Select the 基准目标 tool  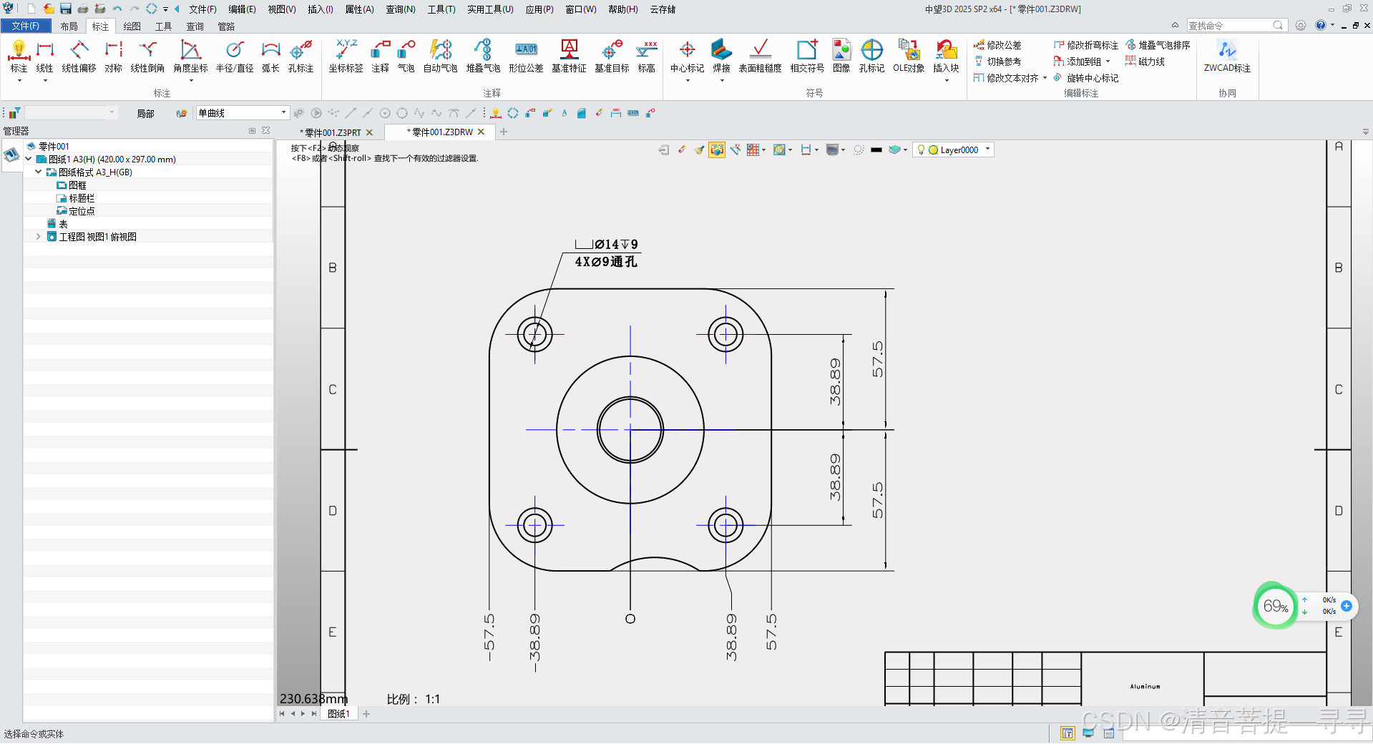click(x=612, y=57)
